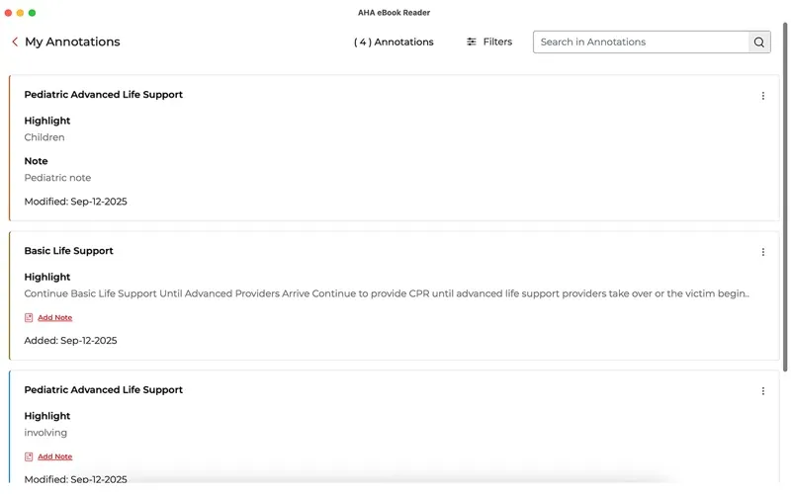Select the Pediatric note text
The width and height of the screenshot is (791, 494).
(x=57, y=178)
